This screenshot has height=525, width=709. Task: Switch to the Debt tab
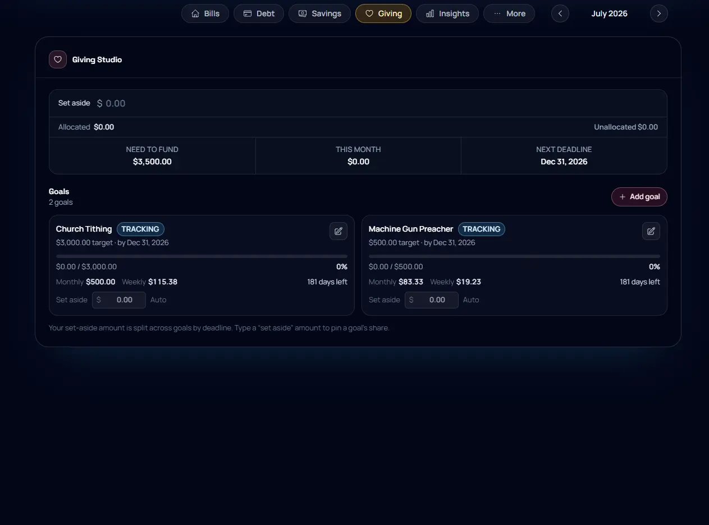point(259,13)
